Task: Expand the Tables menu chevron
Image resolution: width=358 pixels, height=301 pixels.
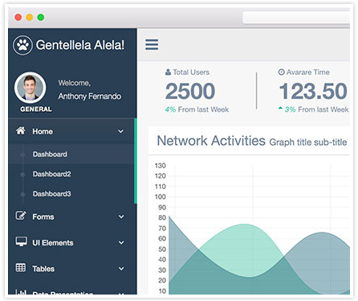Action: pyautogui.click(x=121, y=269)
